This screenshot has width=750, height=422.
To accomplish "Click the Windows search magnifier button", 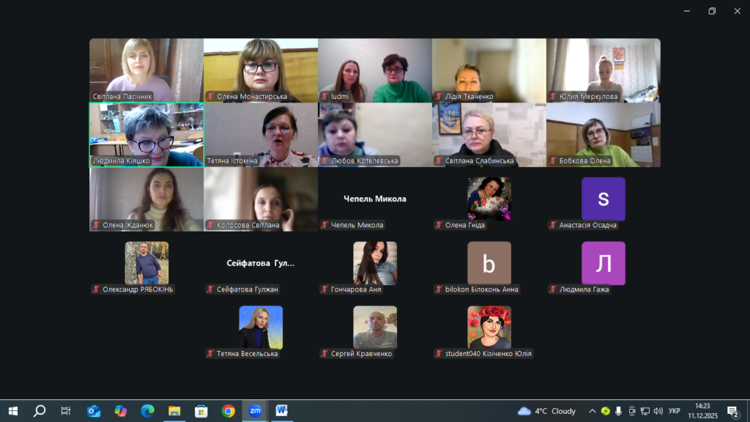I will click(40, 411).
